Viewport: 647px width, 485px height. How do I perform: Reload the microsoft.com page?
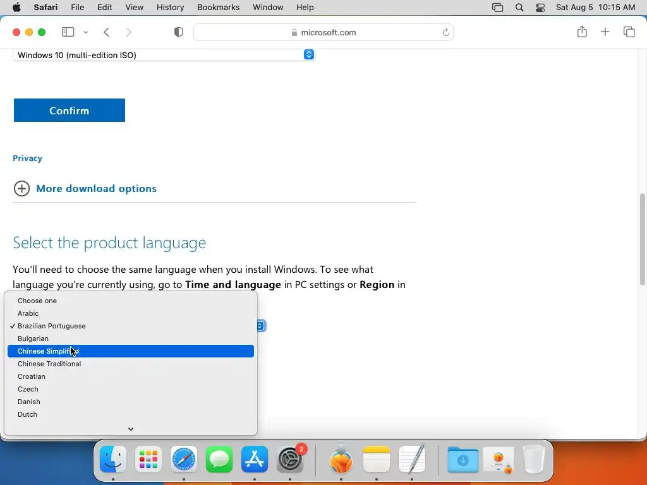[x=445, y=32]
